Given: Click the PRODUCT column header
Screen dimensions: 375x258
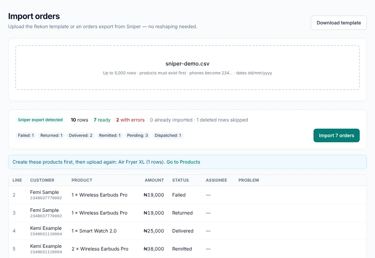Looking at the screenshot, I should 82,180.
